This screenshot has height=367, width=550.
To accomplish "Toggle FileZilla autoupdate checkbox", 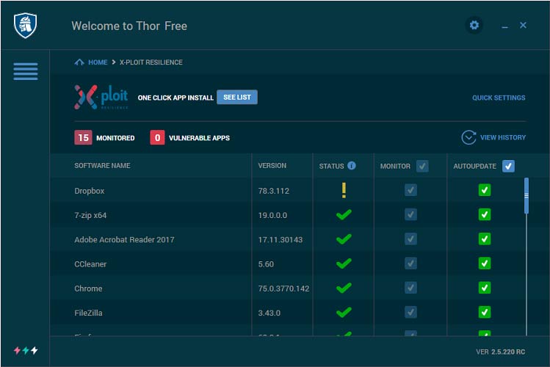I will pyautogui.click(x=485, y=312).
